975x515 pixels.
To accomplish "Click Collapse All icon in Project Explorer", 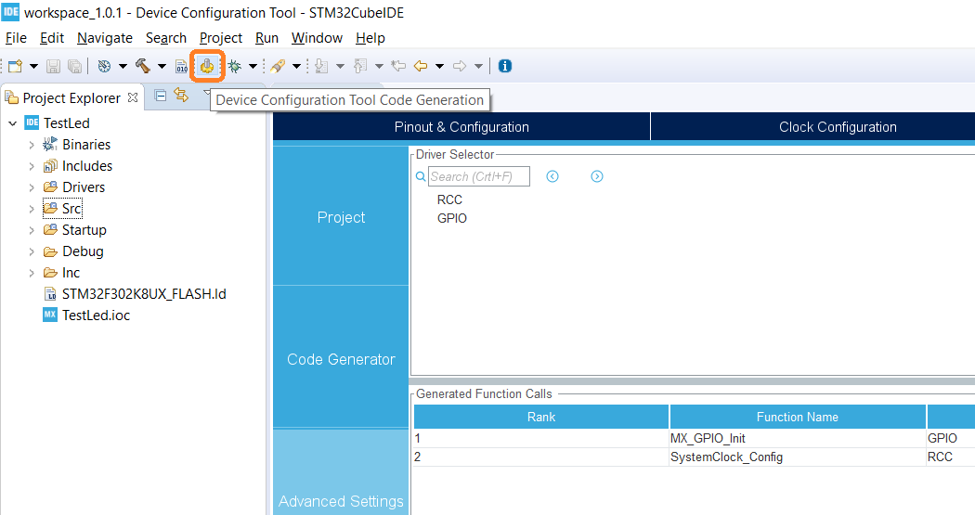I will tap(161, 96).
